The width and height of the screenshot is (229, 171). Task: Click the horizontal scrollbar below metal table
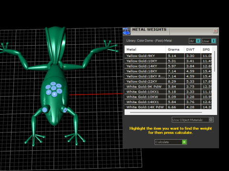click(x=166, y=112)
